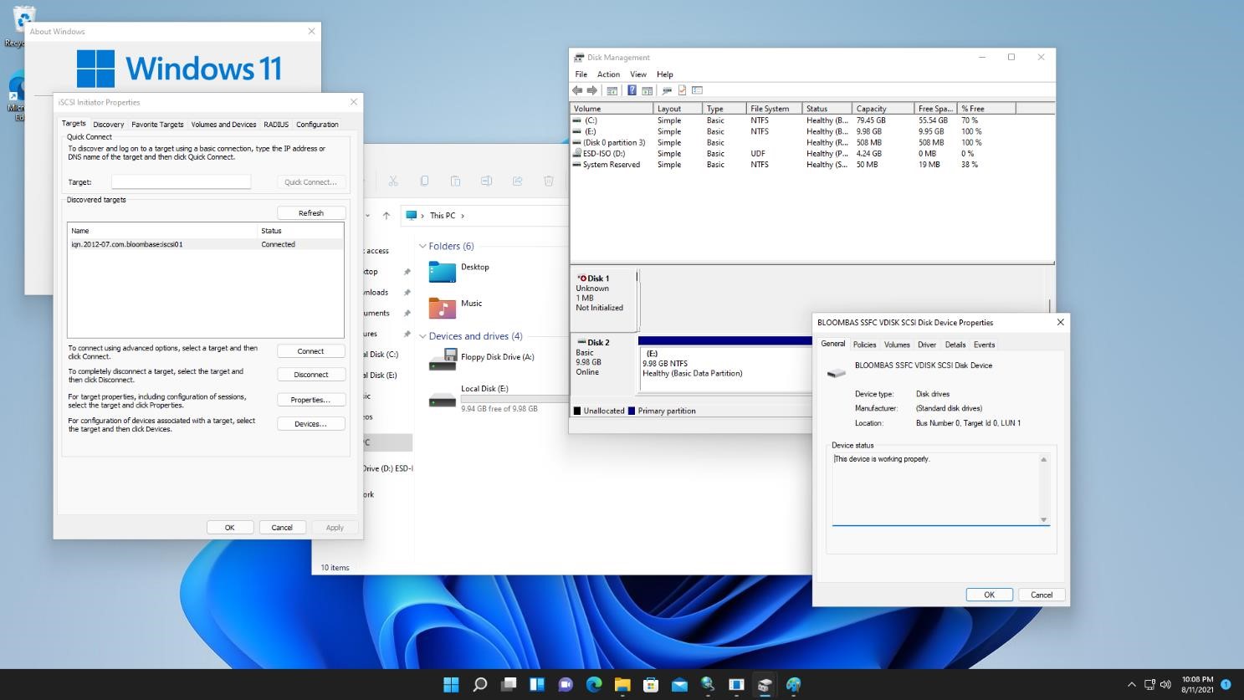Click OK in BLOOMBAS disk device properties
This screenshot has height=700, width=1244.
989,595
